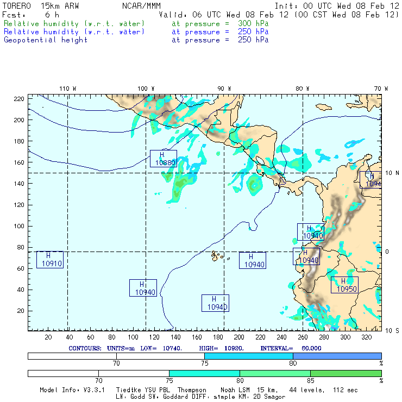402x402 pixels.
Task: Select the '260' tick label on the horizontal axis
Action: coord(303,337)
